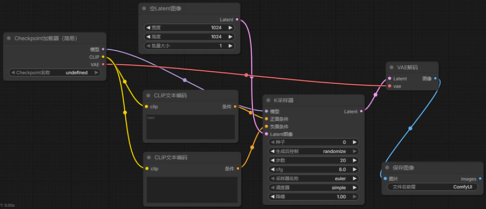Open the Checkpoint名称 selector showing undefined
The image size is (486, 209).
pyautogui.click(x=55, y=72)
